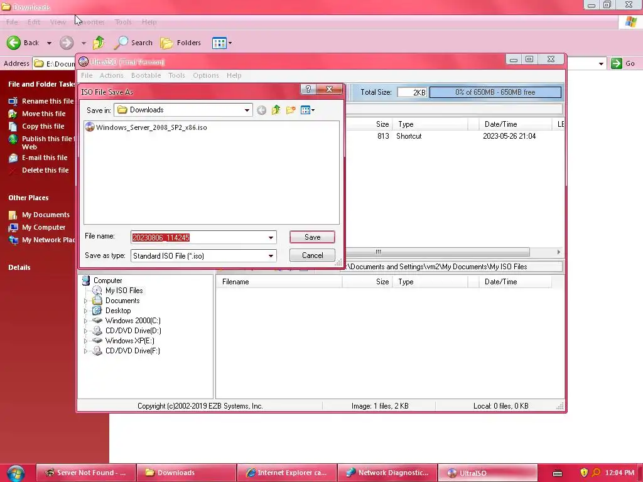Click the Total Size 2KB field
Screen dimensions: 643x482
[x=412, y=92]
